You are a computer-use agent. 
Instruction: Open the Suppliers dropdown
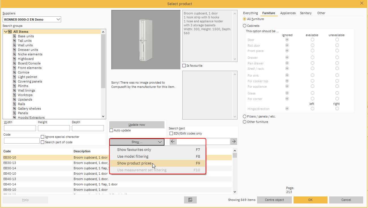click(59, 19)
